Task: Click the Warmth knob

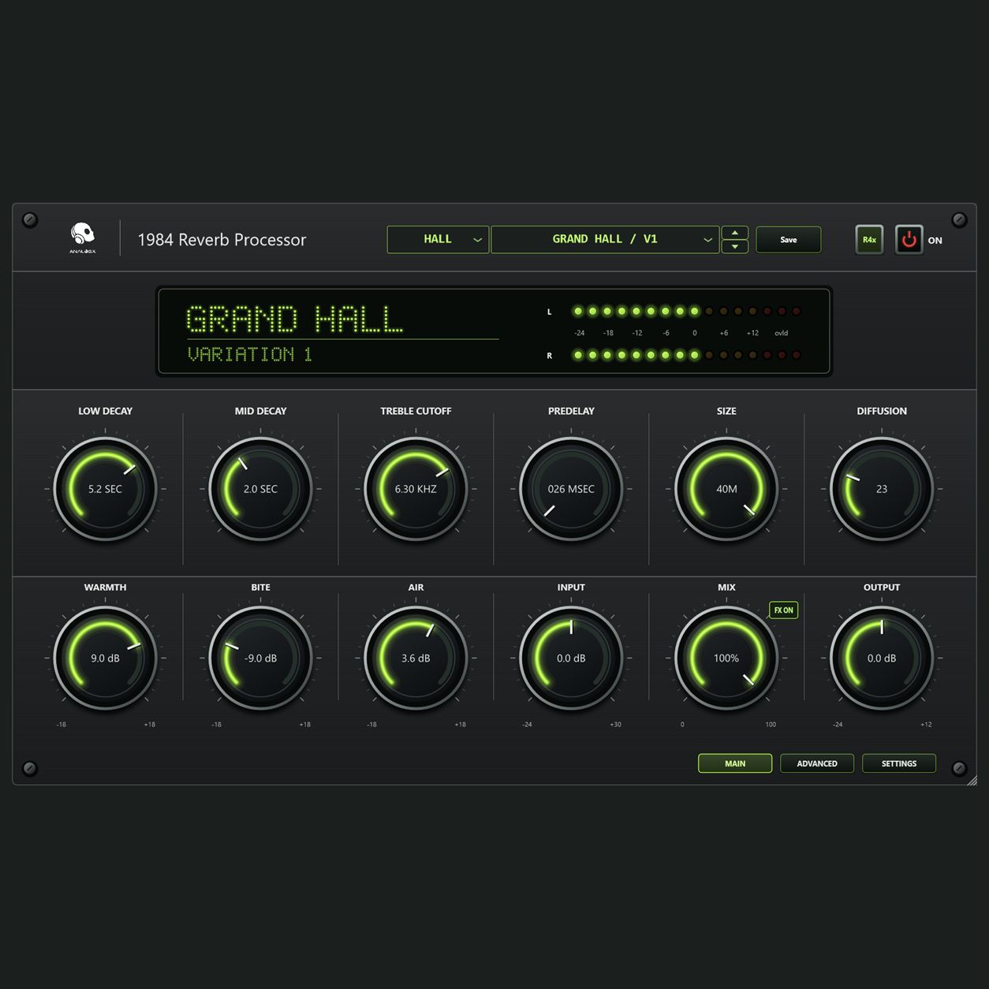Action: point(105,658)
